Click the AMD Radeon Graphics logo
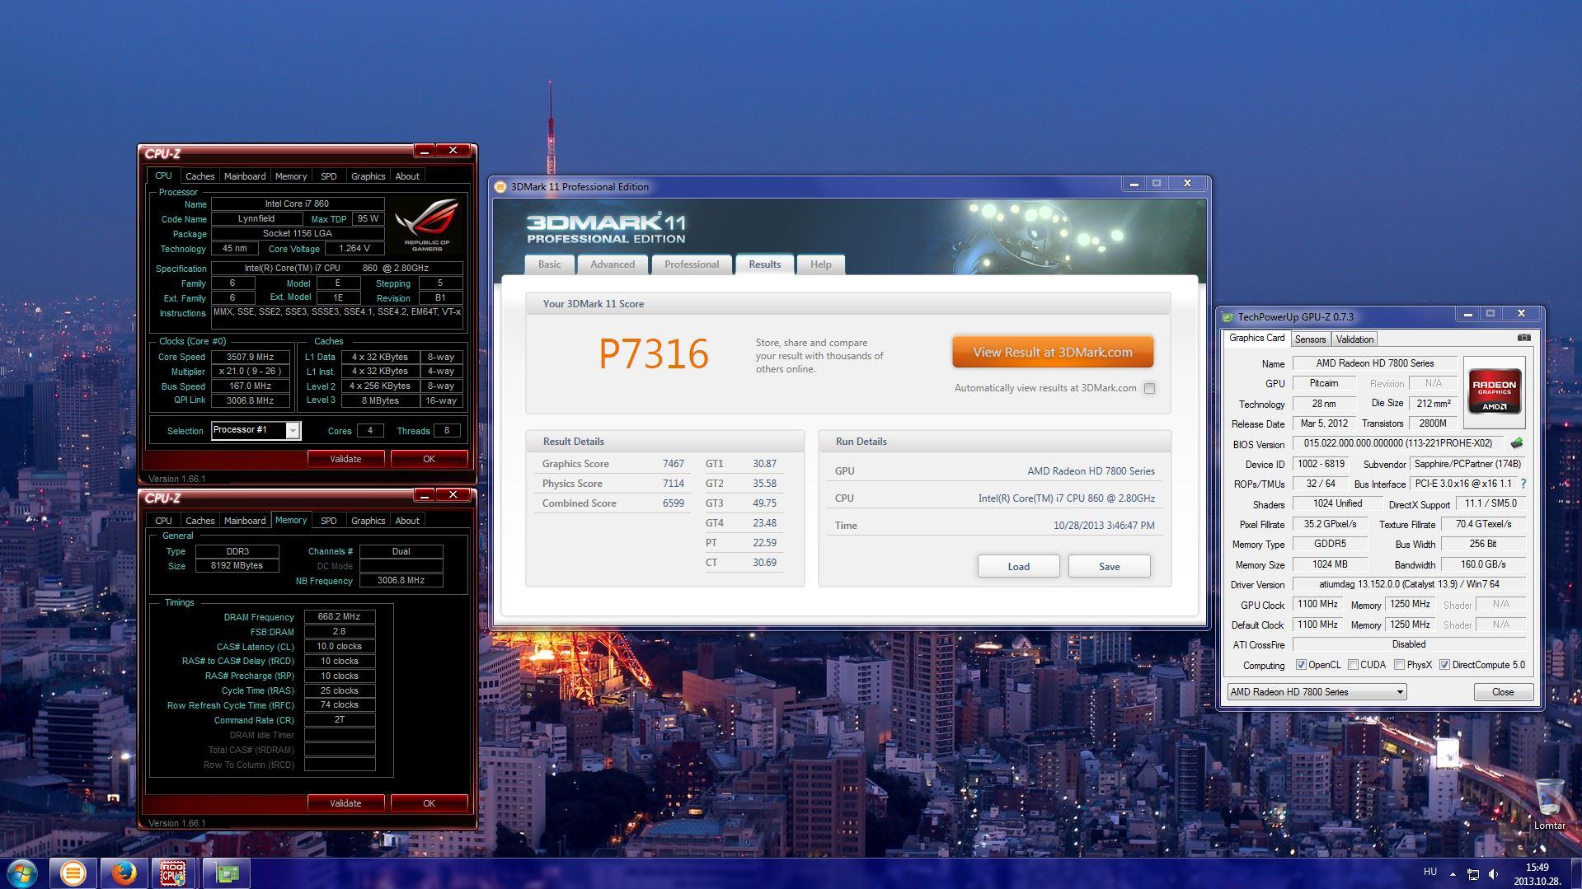 click(x=1494, y=391)
